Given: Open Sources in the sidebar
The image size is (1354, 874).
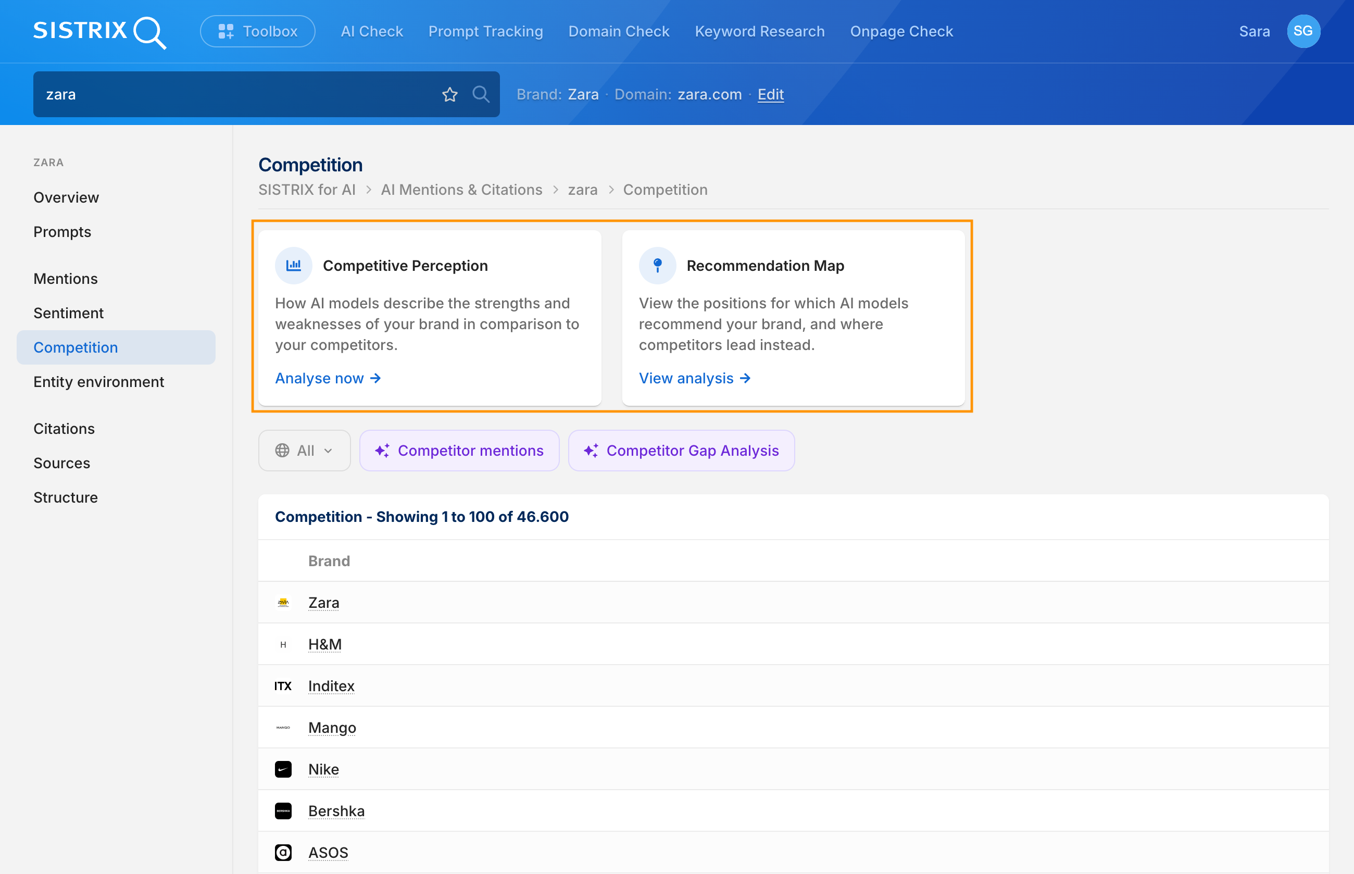Looking at the screenshot, I should [x=62, y=463].
